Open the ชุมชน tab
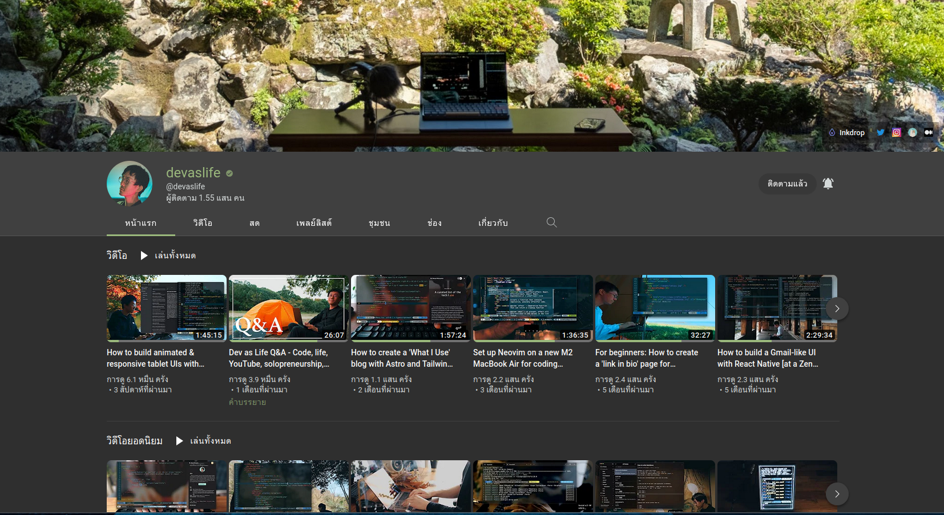 pos(380,223)
